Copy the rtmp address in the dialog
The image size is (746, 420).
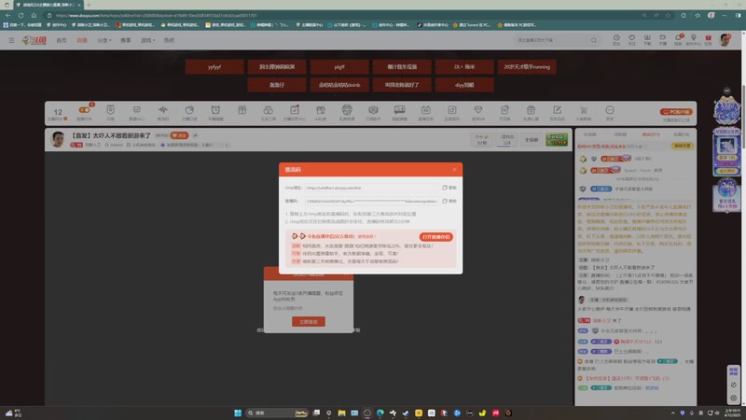(449, 188)
